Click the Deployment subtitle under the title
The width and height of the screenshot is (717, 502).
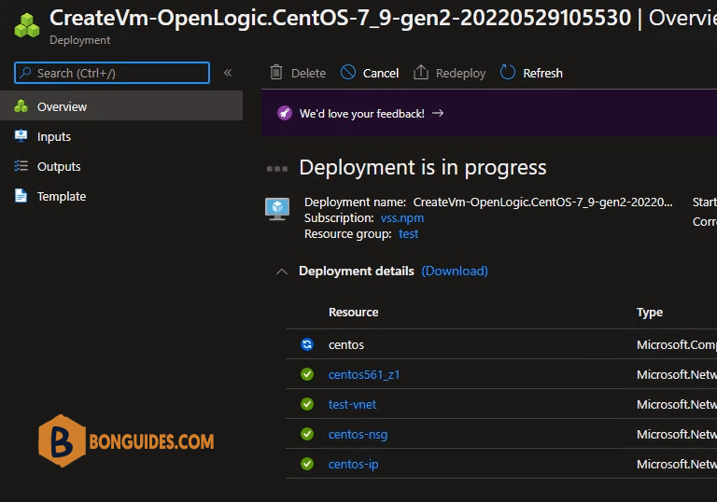[79, 40]
